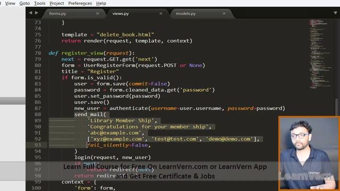The width and height of the screenshot is (340, 191).
Task: Click on send_mail( call
Action: [x=90, y=115]
